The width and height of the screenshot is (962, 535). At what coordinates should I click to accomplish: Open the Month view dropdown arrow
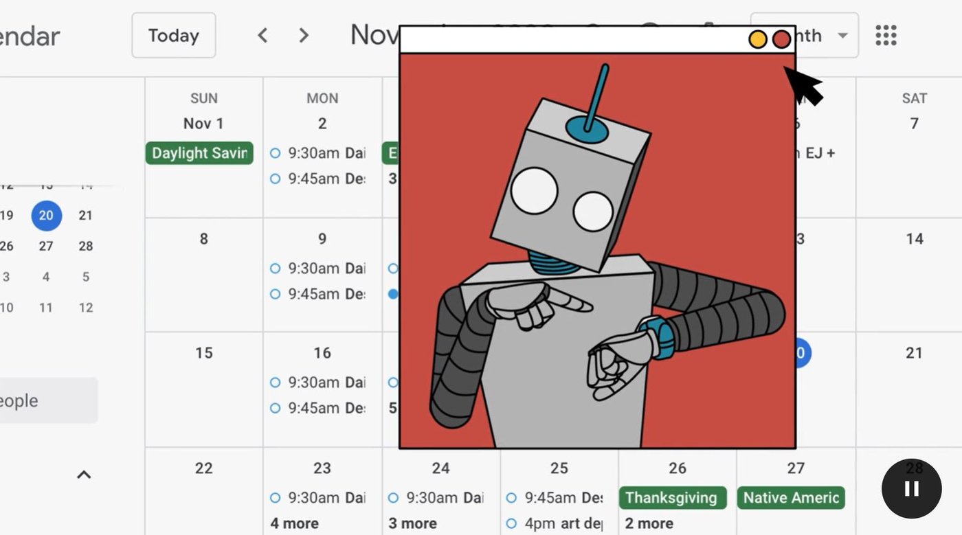pos(842,36)
